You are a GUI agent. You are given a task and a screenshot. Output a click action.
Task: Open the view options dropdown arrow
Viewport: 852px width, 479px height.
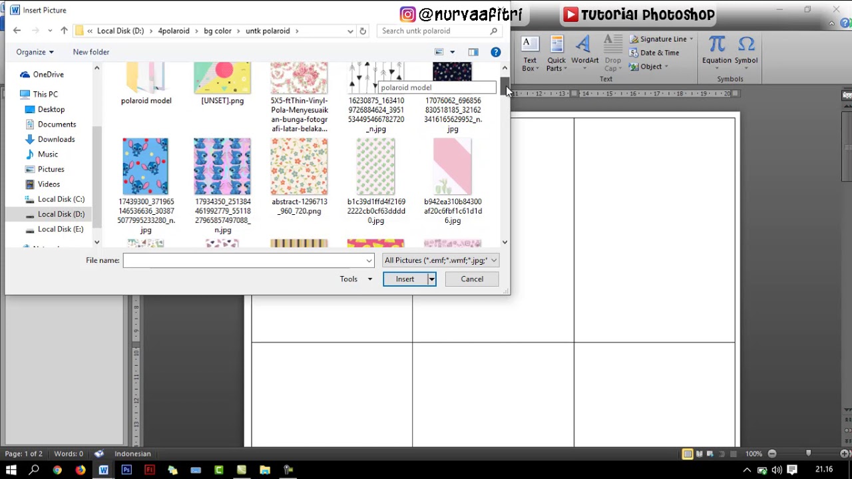tap(453, 52)
